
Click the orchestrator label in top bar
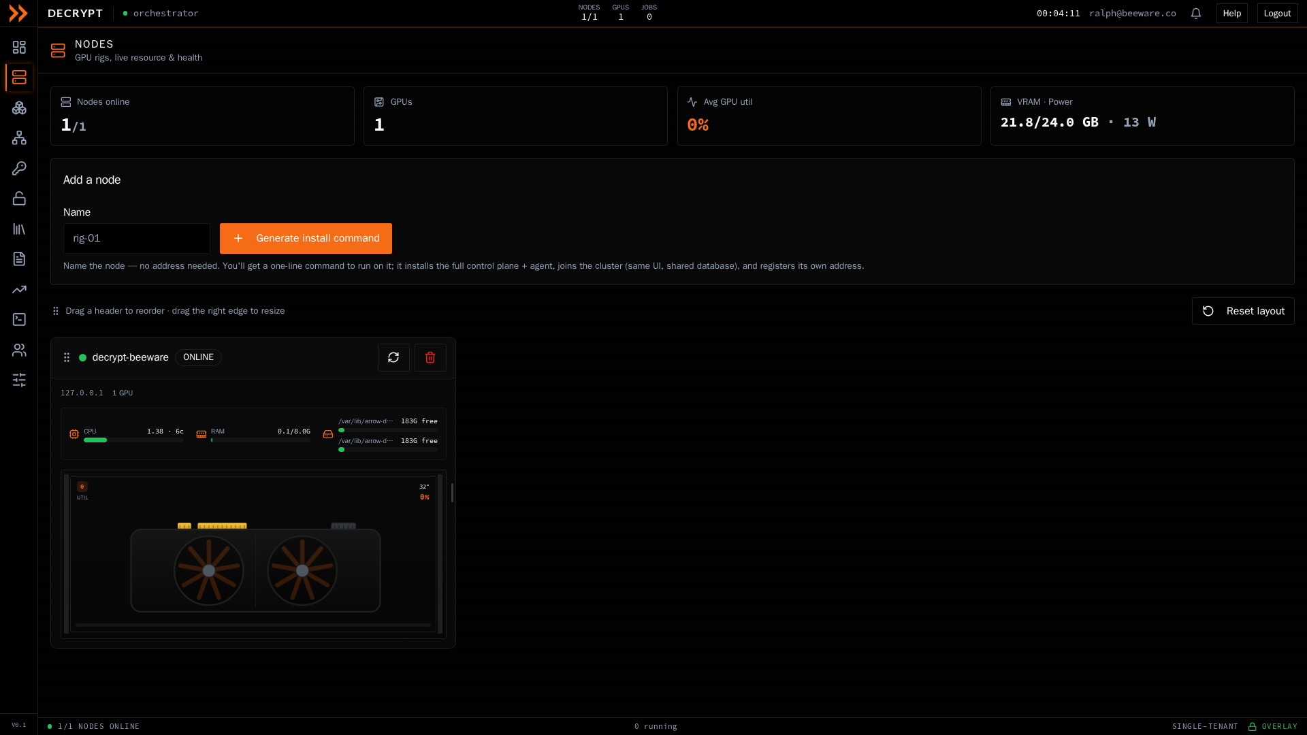[x=165, y=14]
